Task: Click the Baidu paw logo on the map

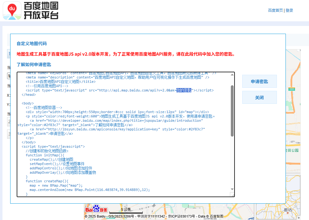Action: 96,209
